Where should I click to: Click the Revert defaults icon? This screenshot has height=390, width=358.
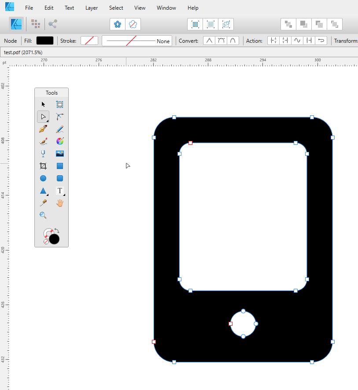coord(133,24)
